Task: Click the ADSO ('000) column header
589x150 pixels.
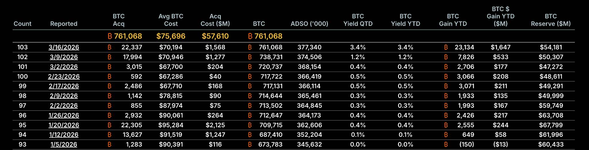Action: (x=309, y=24)
